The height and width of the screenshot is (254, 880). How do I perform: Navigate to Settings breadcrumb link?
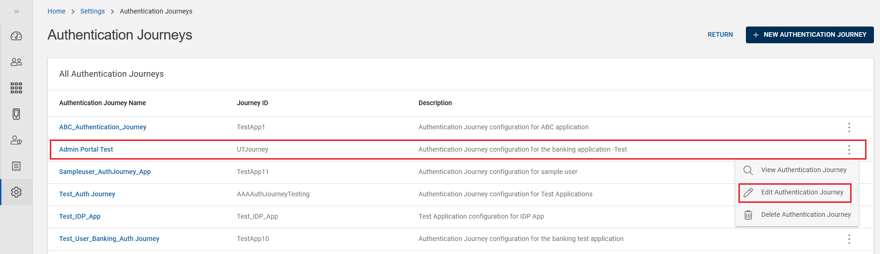[x=92, y=11]
